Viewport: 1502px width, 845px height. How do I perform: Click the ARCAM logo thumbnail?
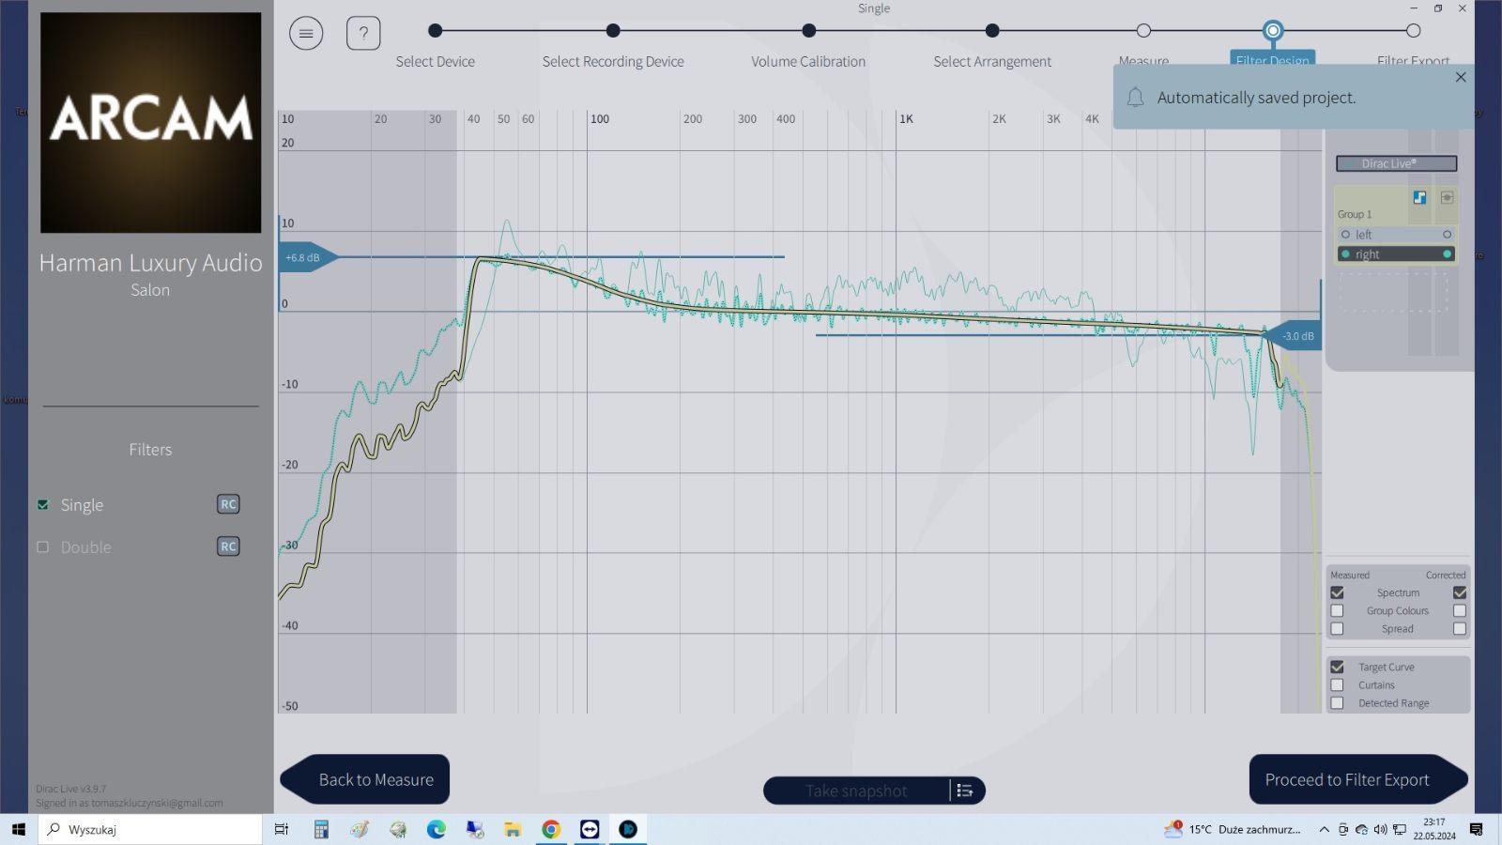click(150, 122)
